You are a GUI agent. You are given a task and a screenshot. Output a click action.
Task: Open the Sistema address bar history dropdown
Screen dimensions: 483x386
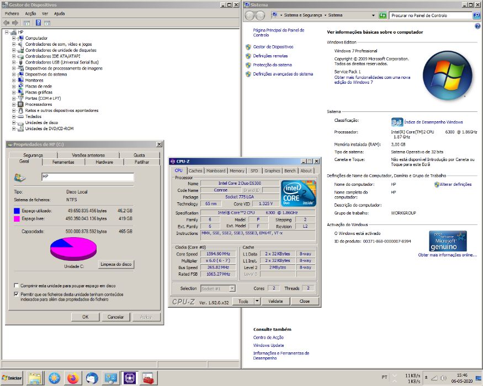(373, 15)
